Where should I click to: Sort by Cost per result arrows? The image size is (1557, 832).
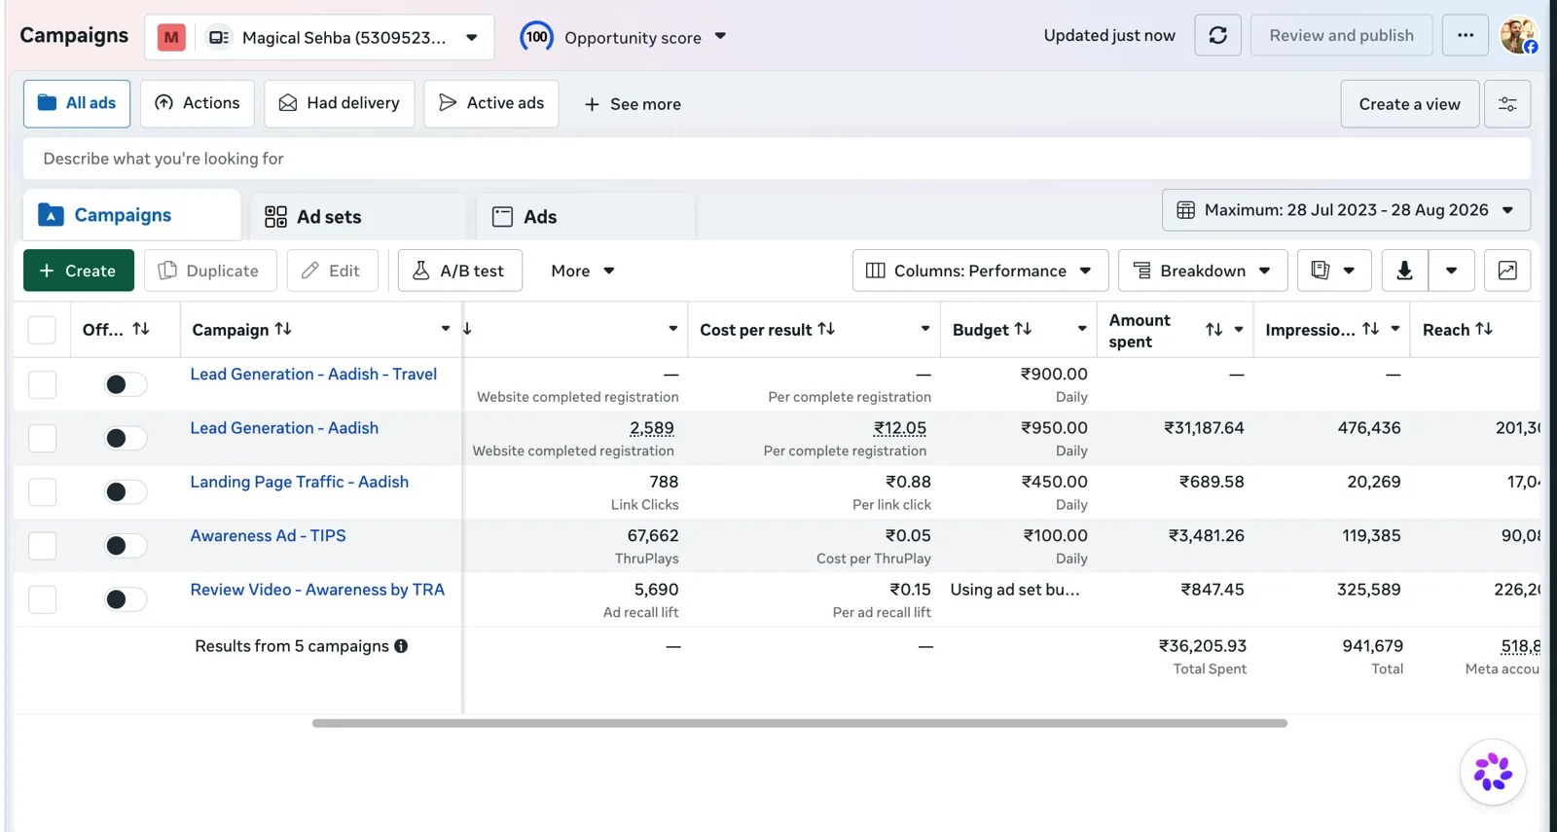pos(826,329)
